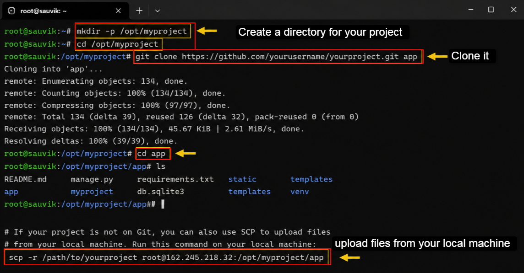Open a new terminal tab
This screenshot has width=524, height=273.
click(139, 11)
